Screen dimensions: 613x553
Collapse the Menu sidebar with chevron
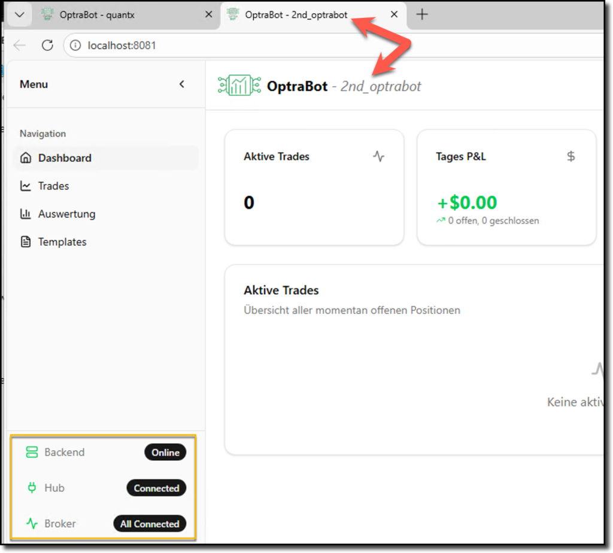(182, 84)
